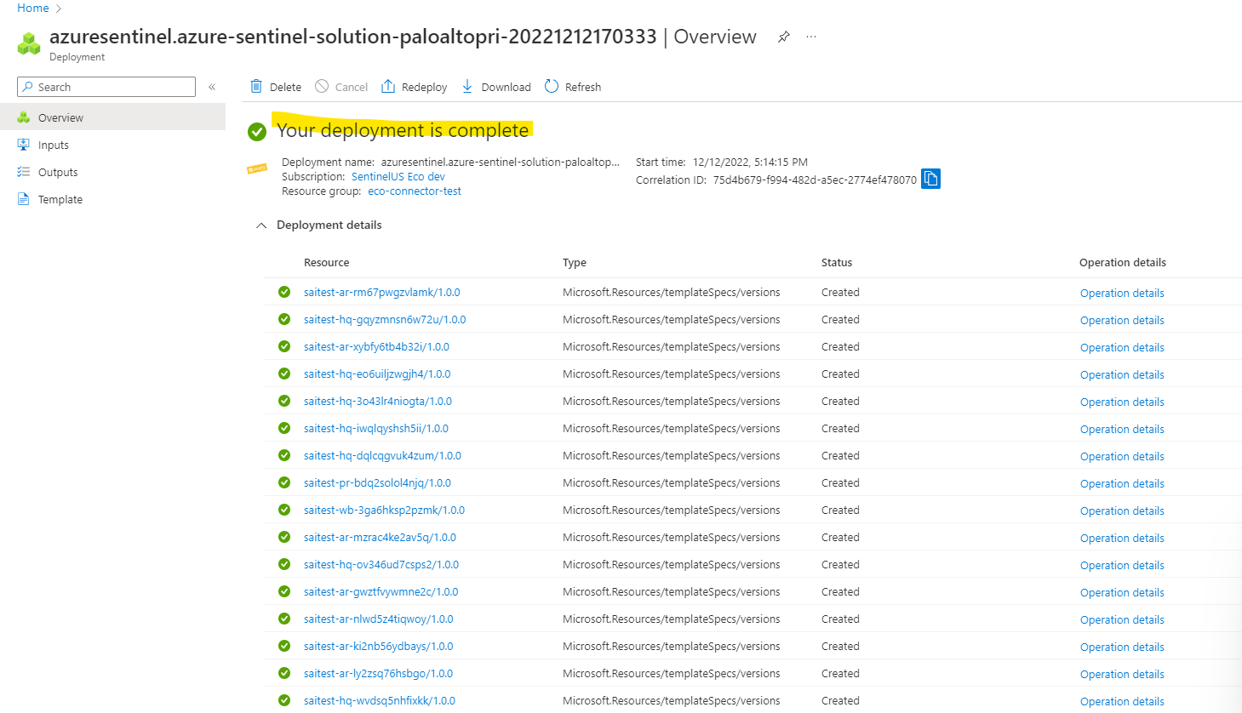Open saitest-hq-gqyzmnsn6w72u/1.0.0 resource link
The height and width of the screenshot is (713, 1242).
pyautogui.click(x=385, y=319)
